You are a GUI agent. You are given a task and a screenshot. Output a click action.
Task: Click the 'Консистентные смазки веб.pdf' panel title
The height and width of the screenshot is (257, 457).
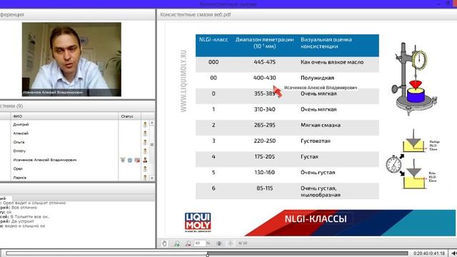[x=195, y=14]
